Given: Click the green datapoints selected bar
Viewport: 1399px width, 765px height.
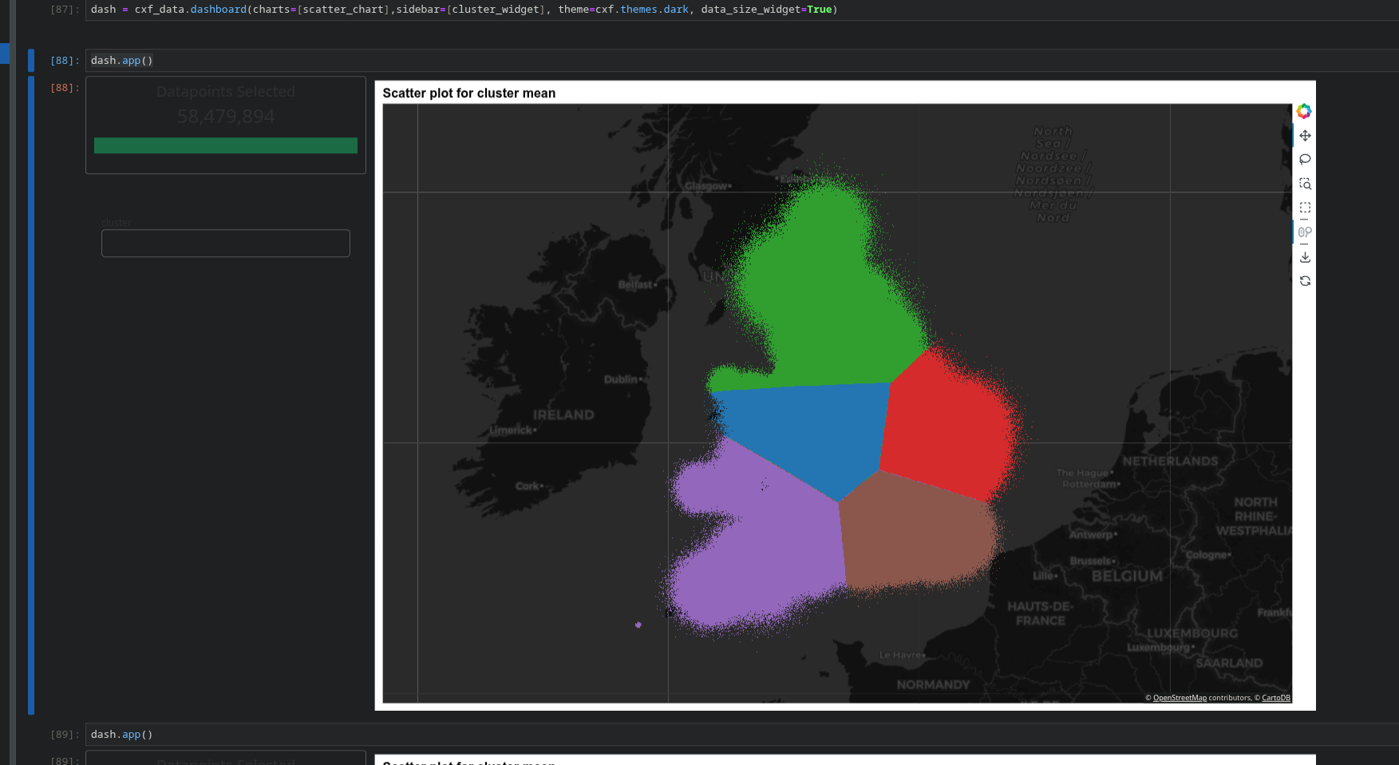Looking at the screenshot, I should pos(225,145).
